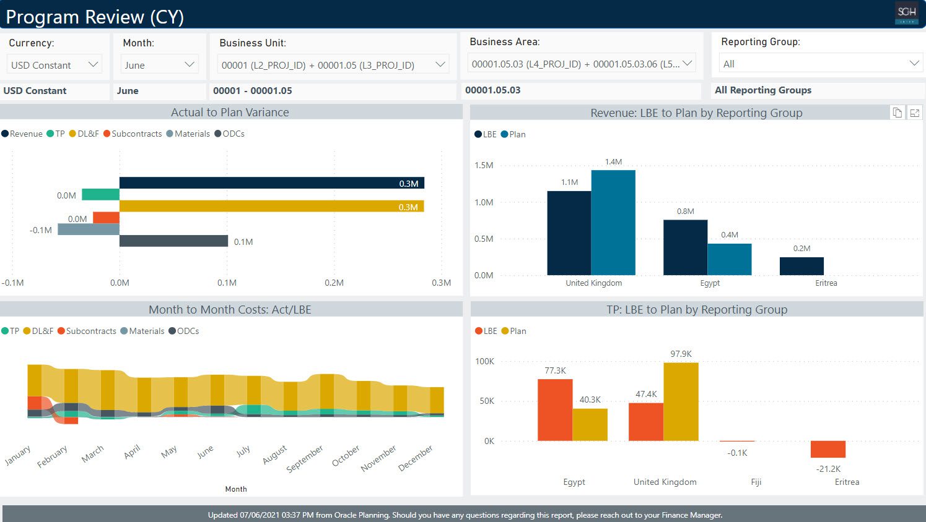
Task: Open Focus mode for Revenue chart
Action: [x=914, y=113]
